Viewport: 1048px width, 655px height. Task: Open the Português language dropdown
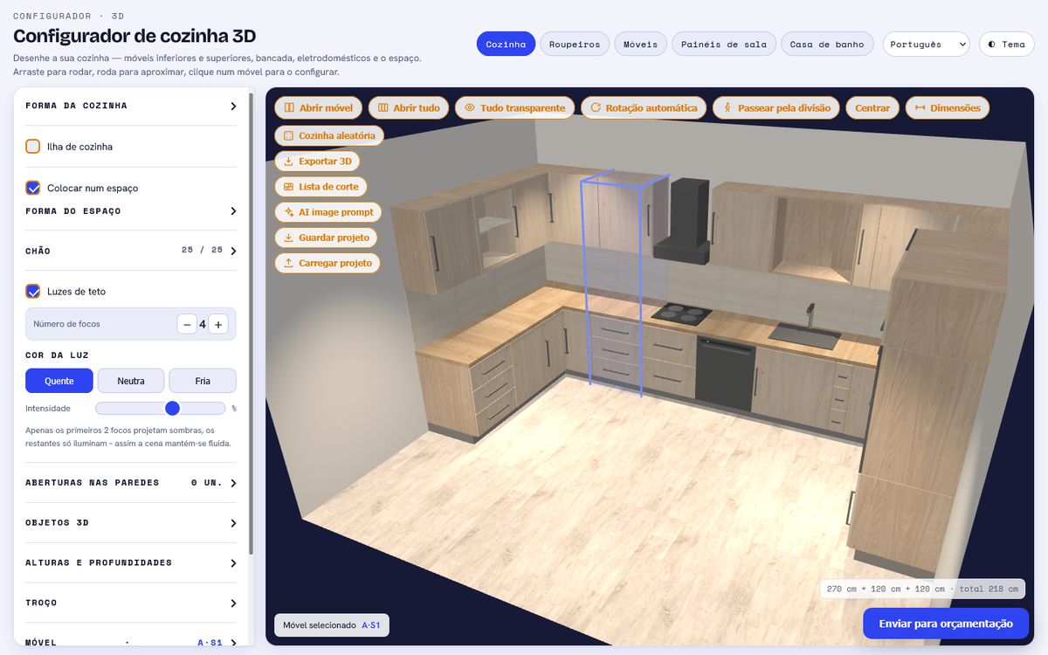tap(927, 45)
